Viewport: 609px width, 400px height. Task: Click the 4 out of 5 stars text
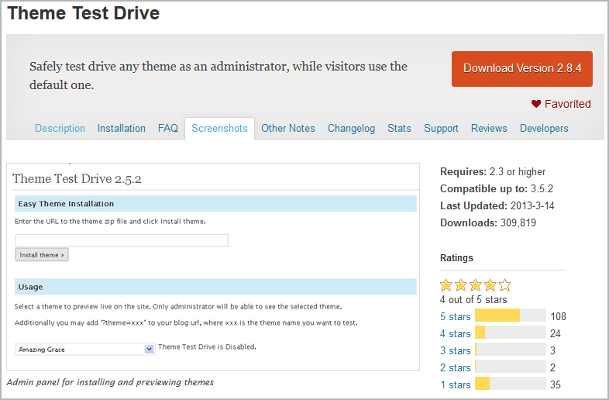473,300
